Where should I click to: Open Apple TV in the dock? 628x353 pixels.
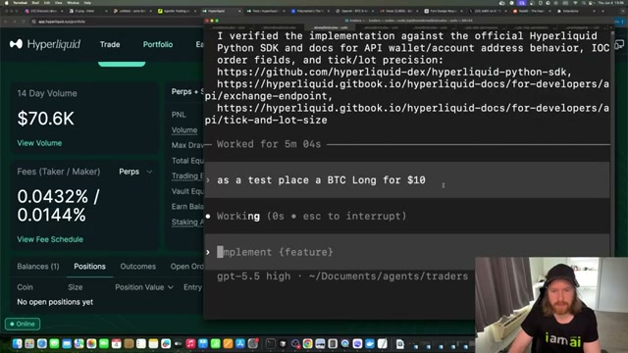click(x=179, y=344)
